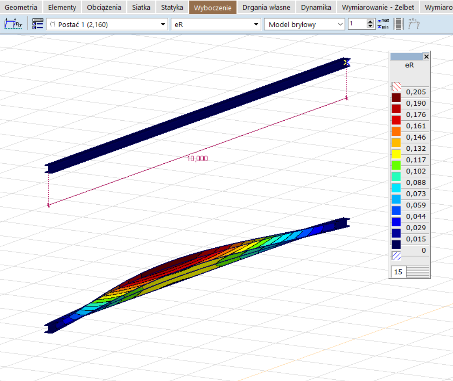Click the dark red swatch beside 0,190

pyautogui.click(x=396, y=97)
